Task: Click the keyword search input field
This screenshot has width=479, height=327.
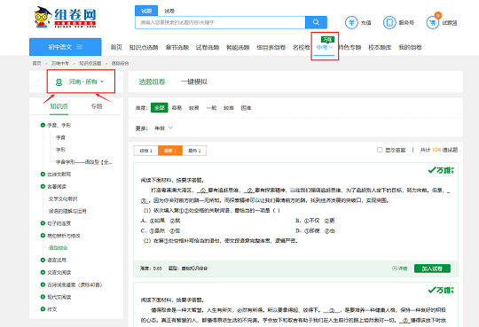Action: (x=220, y=22)
